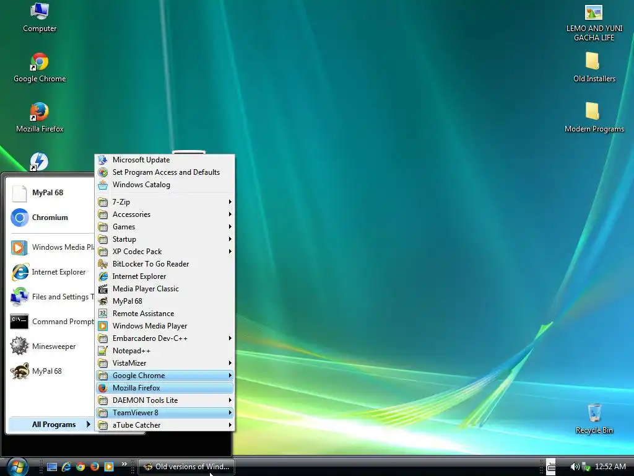
Task: Launch Firefox from quick launch bar
Action: pos(95,467)
